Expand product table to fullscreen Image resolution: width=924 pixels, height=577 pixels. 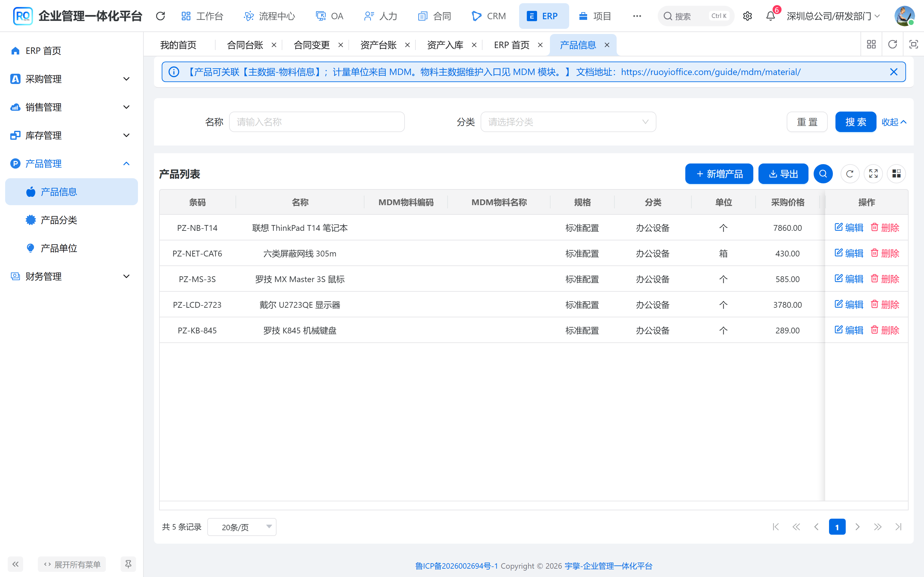point(873,174)
